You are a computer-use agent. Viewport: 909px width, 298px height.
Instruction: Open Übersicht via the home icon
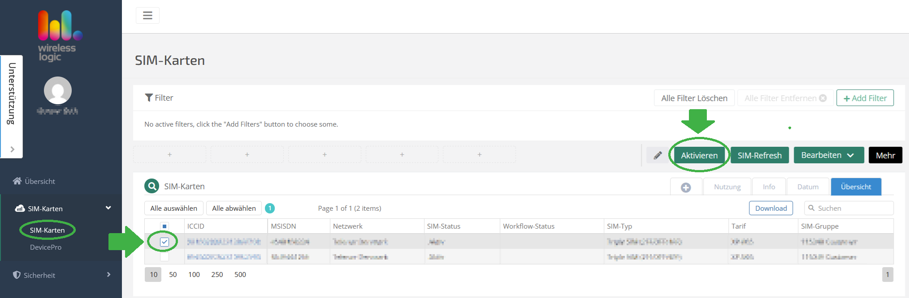(x=17, y=181)
